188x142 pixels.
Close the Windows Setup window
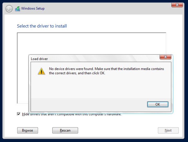point(177,5)
